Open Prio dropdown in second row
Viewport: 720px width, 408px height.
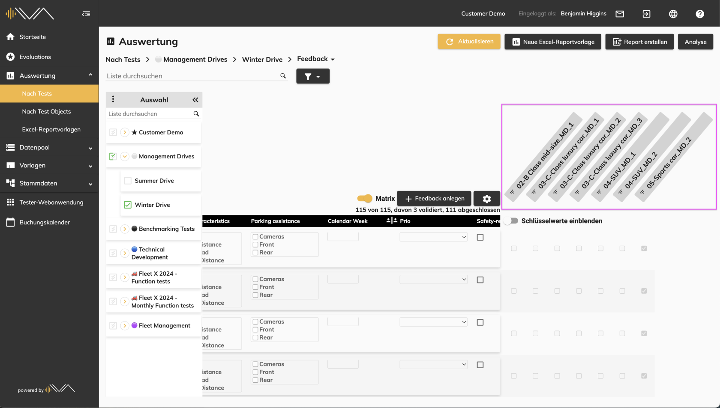click(x=434, y=279)
